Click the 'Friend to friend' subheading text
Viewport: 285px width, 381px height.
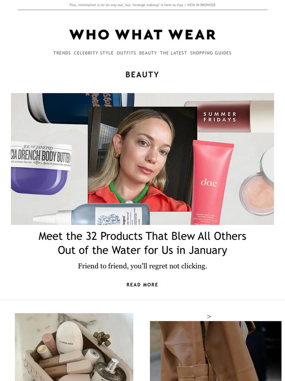tap(142, 266)
